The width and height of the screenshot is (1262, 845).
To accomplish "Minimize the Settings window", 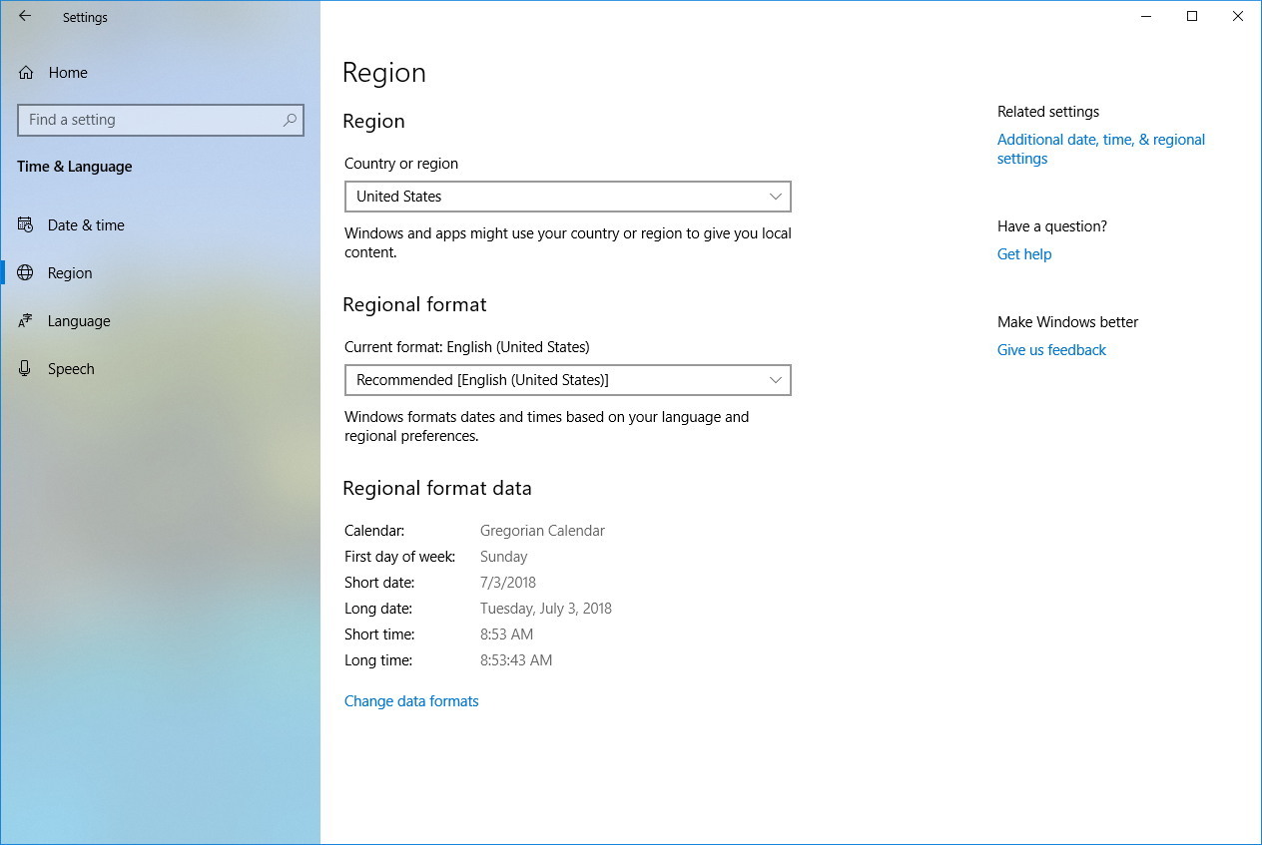I will (1146, 16).
